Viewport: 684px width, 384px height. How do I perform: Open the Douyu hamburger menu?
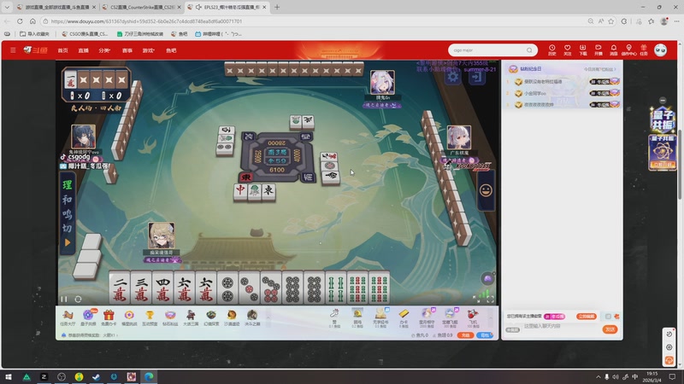tap(13, 50)
